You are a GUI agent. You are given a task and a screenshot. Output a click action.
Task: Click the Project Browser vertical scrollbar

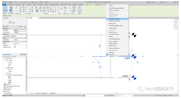coord(26,76)
